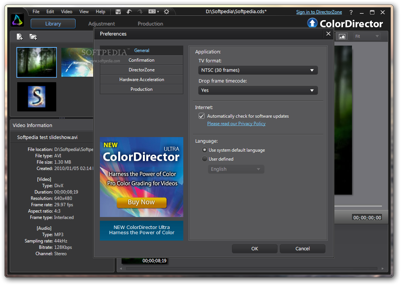This screenshot has height=285, width=401.
Task: Confirm preferences with OK button
Action: click(x=255, y=249)
